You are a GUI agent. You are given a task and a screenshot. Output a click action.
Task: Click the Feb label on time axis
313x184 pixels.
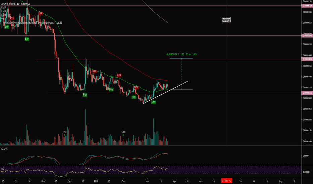[x=123, y=181]
